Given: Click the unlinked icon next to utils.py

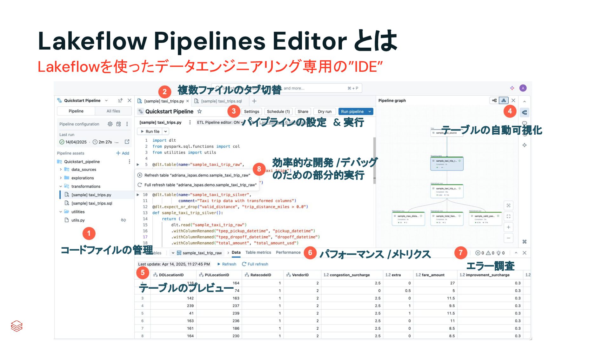Looking at the screenshot, I should tap(124, 220).
